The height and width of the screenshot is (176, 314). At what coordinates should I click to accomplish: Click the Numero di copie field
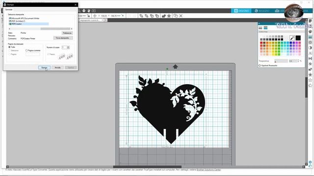coord(64,47)
